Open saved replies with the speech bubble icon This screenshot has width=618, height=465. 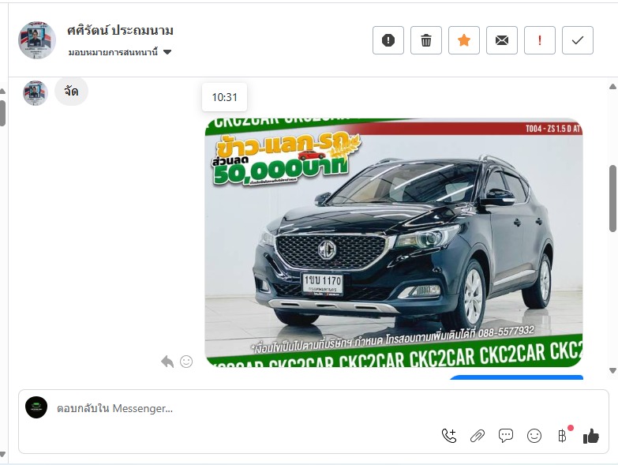pyautogui.click(x=506, y=436)
